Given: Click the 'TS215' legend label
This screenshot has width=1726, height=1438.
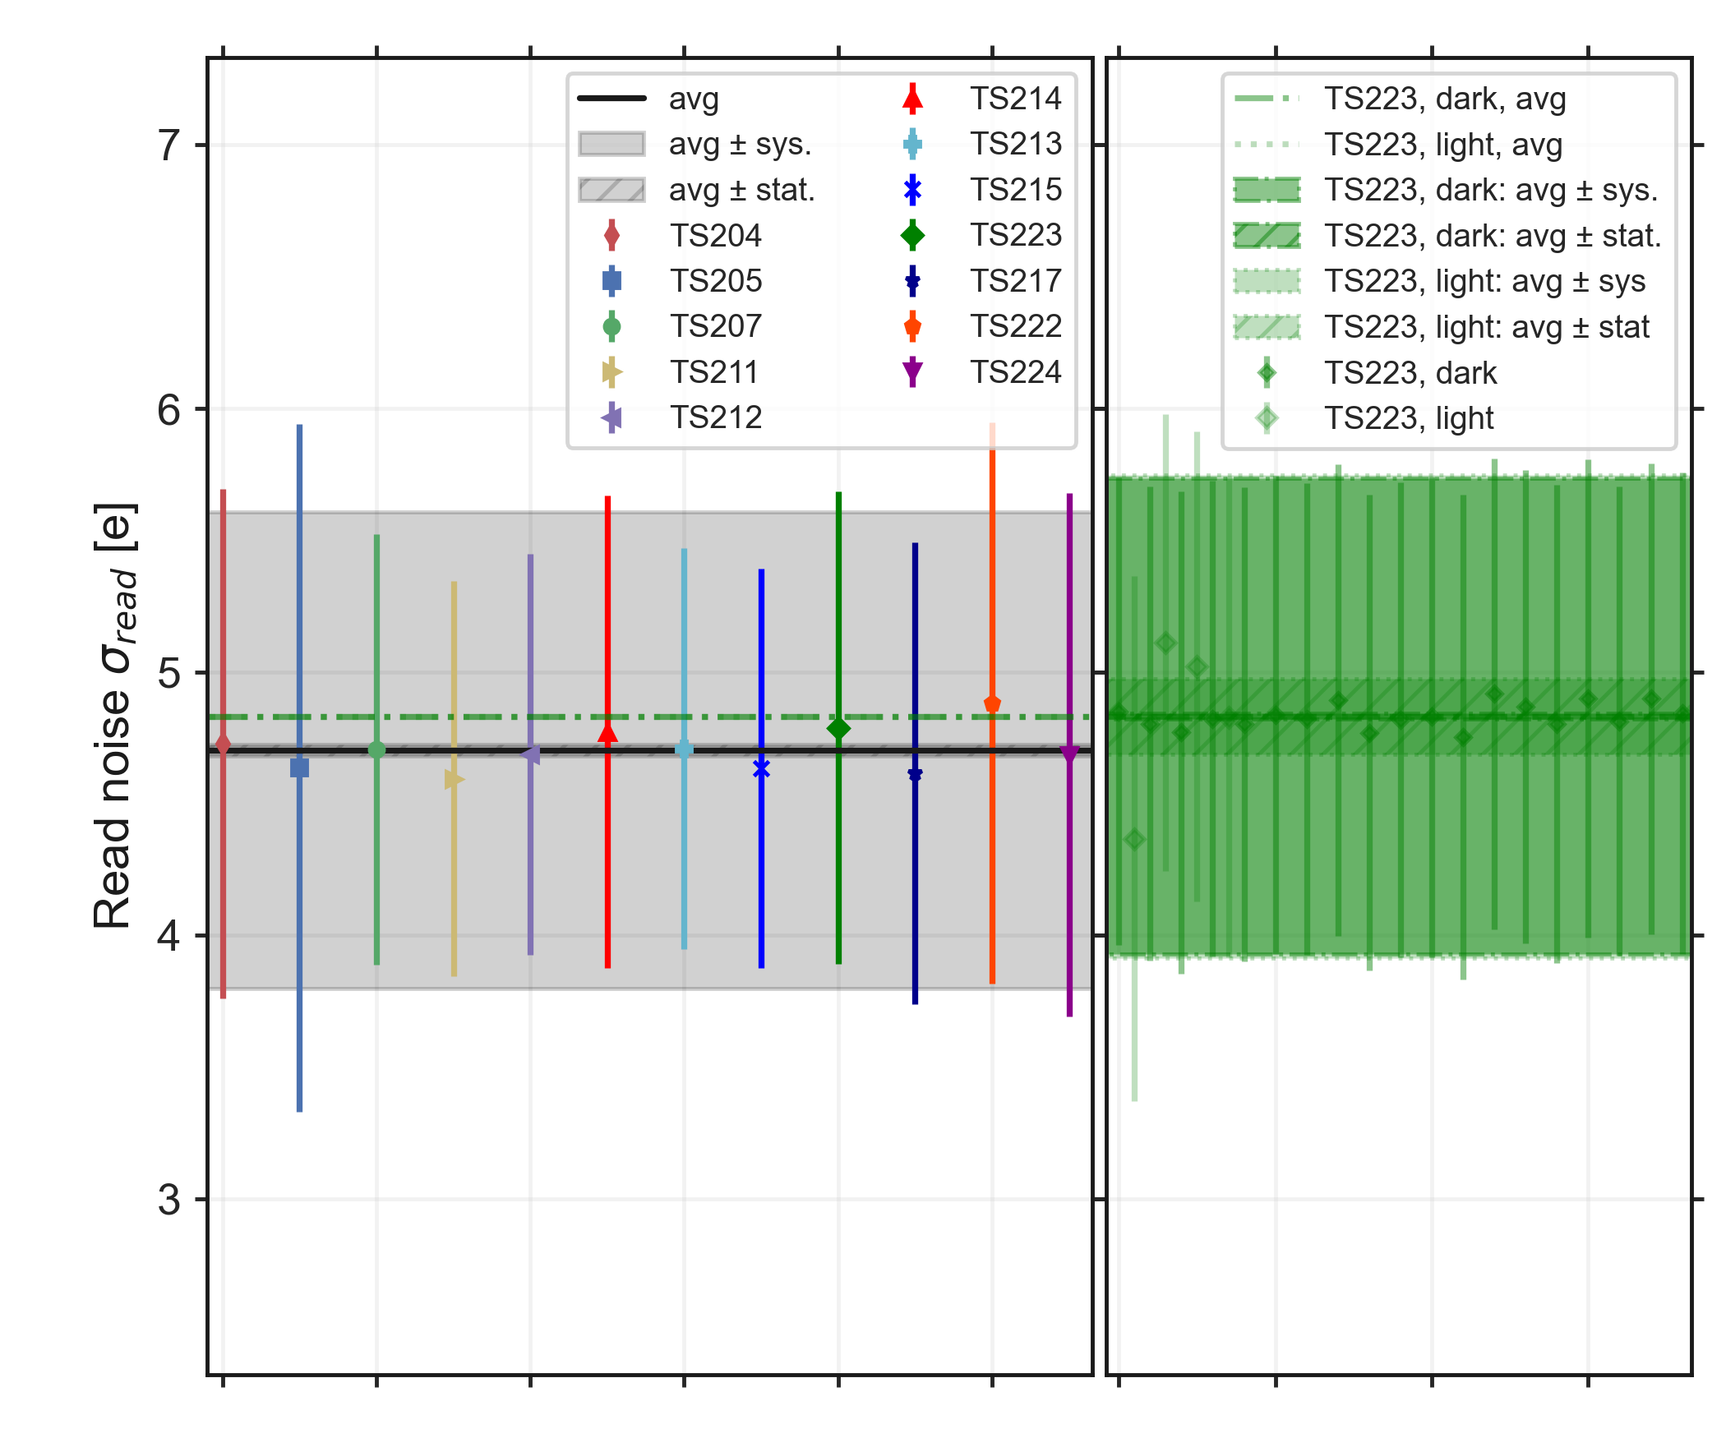Looking at the screenshot, I should point(1016,191).
